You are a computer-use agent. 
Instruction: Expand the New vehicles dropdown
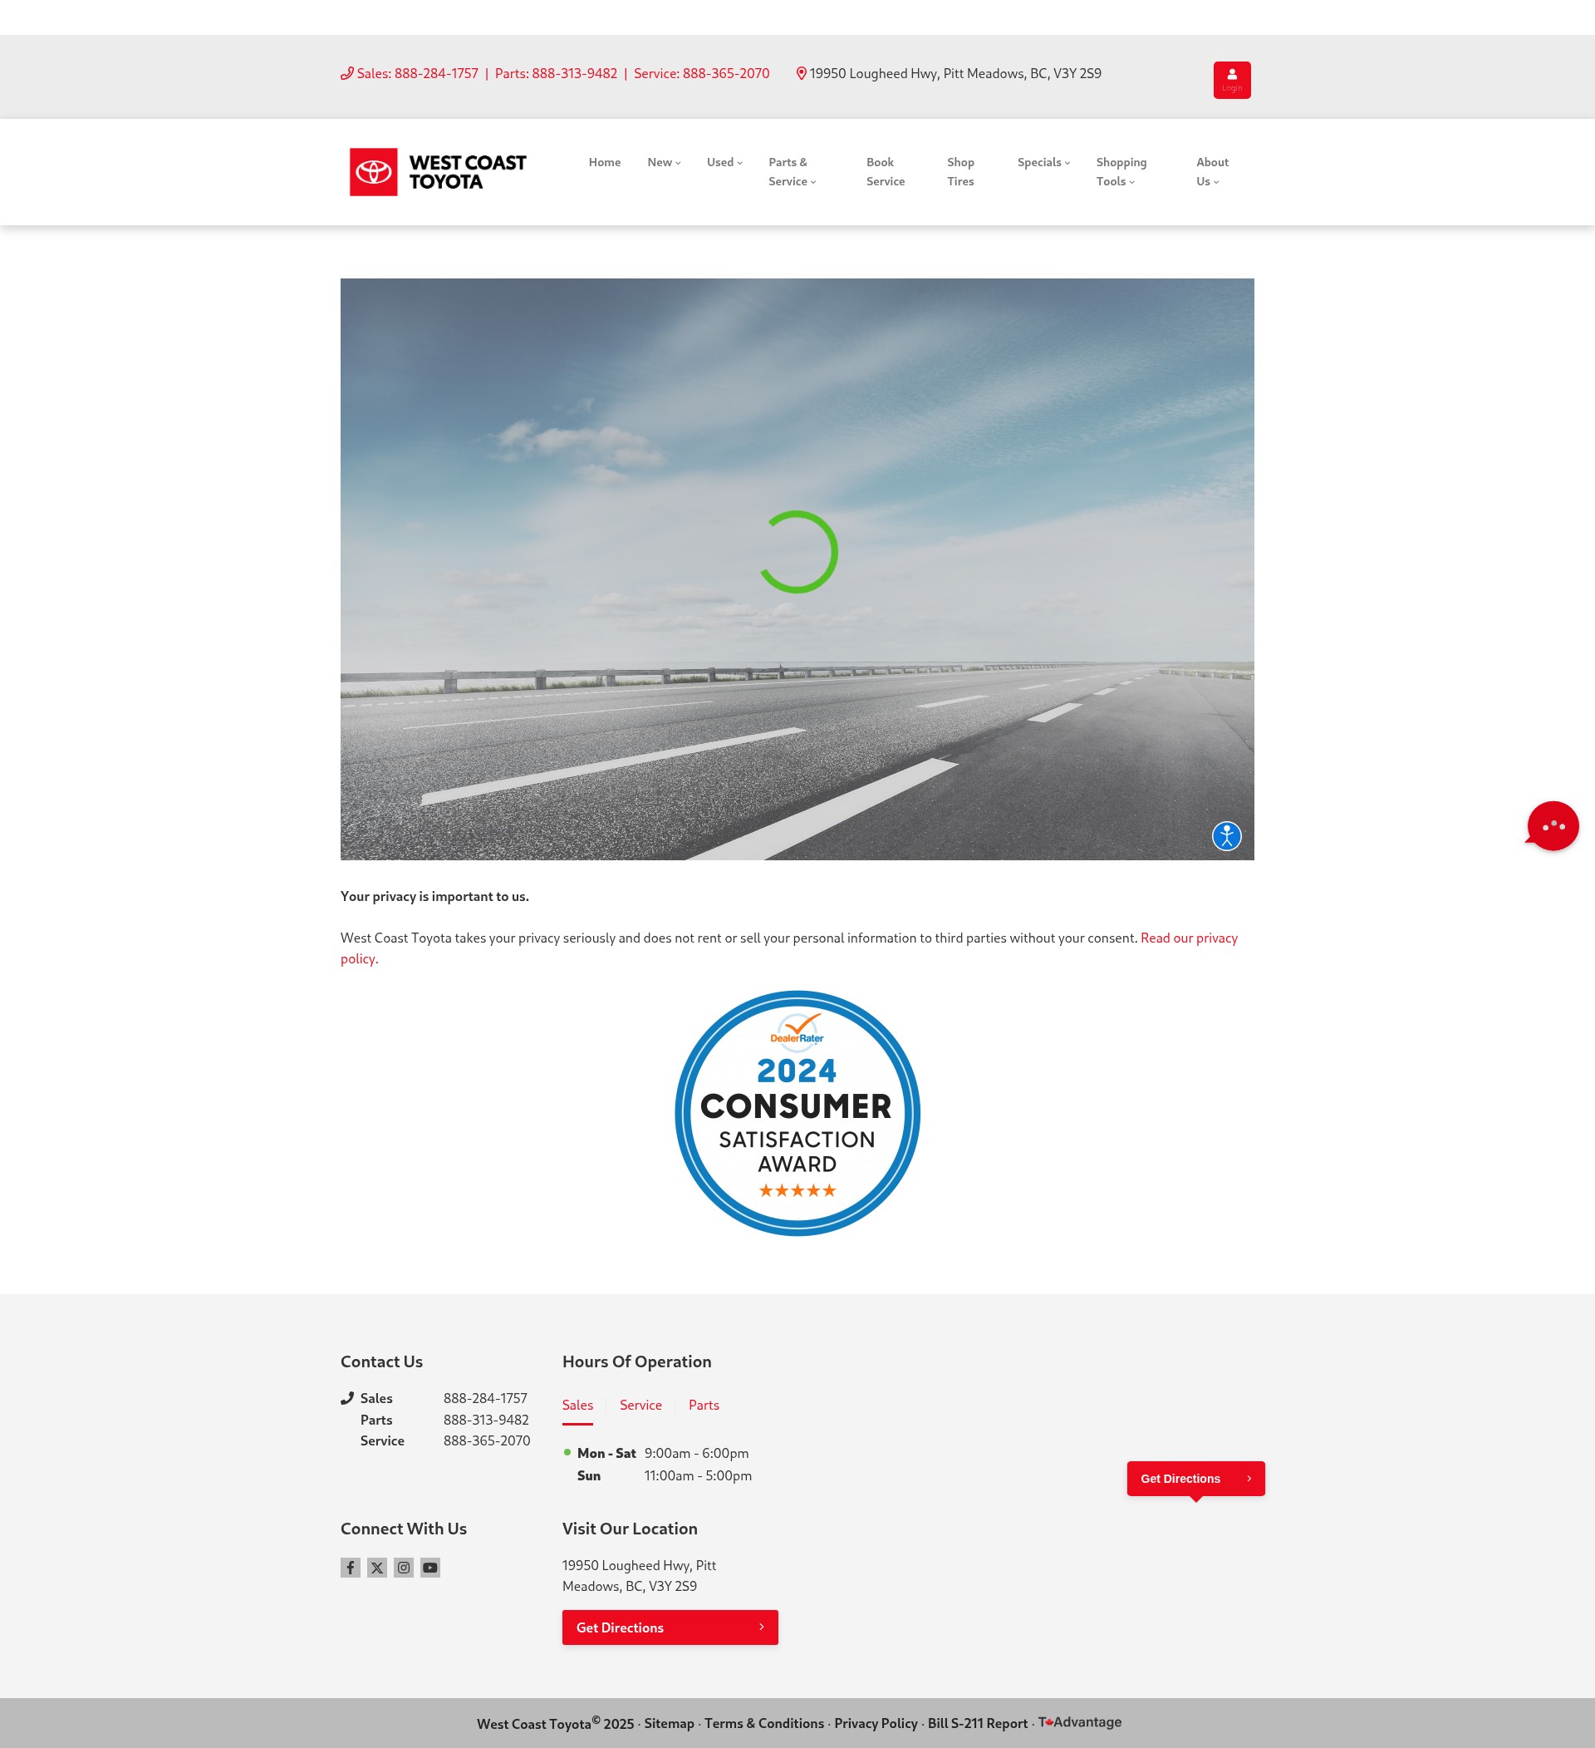tap(664, 162)
